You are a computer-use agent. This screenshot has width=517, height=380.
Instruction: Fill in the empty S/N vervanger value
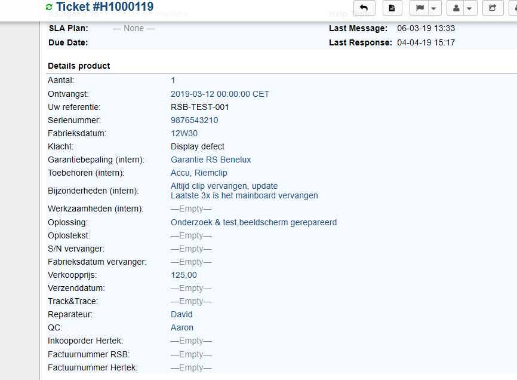tap(191, 249)
